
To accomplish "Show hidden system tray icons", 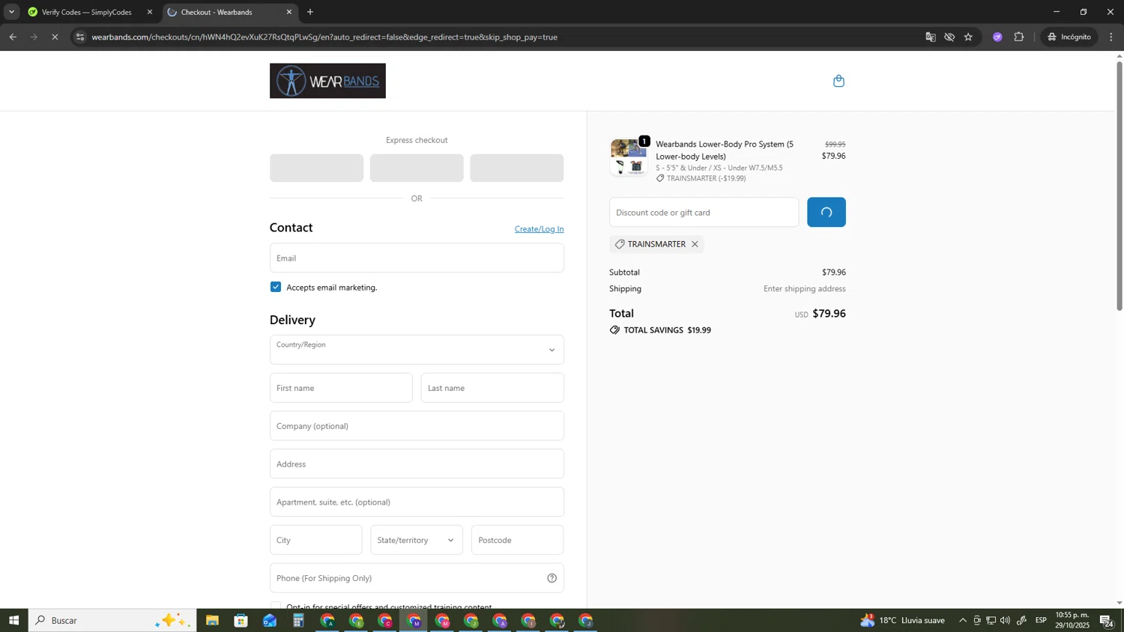I will coord(963,620).
